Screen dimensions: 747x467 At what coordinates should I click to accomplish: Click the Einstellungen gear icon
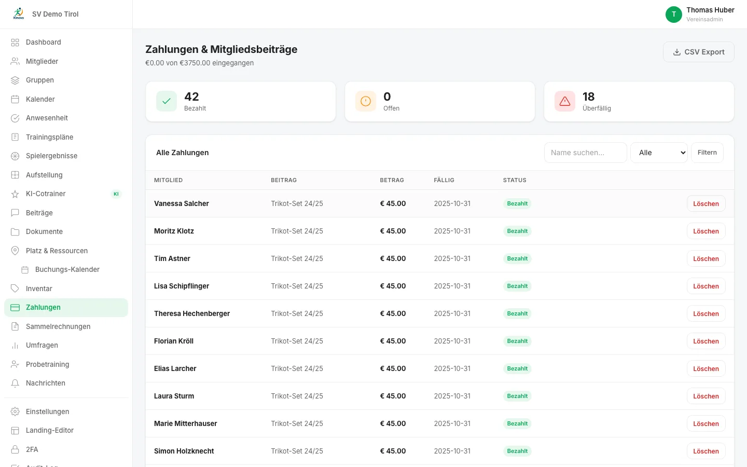tap(15, 411)
